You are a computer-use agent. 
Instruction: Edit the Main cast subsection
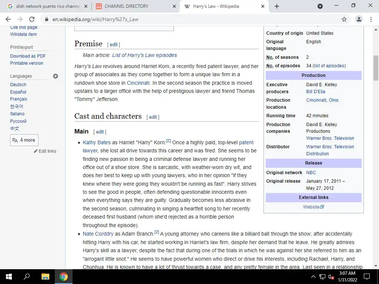click(100, 132)
